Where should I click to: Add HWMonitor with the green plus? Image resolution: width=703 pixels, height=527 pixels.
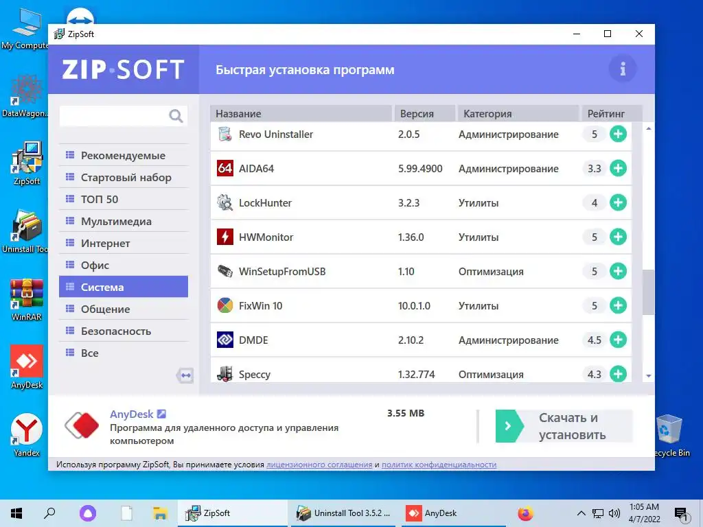618,237
